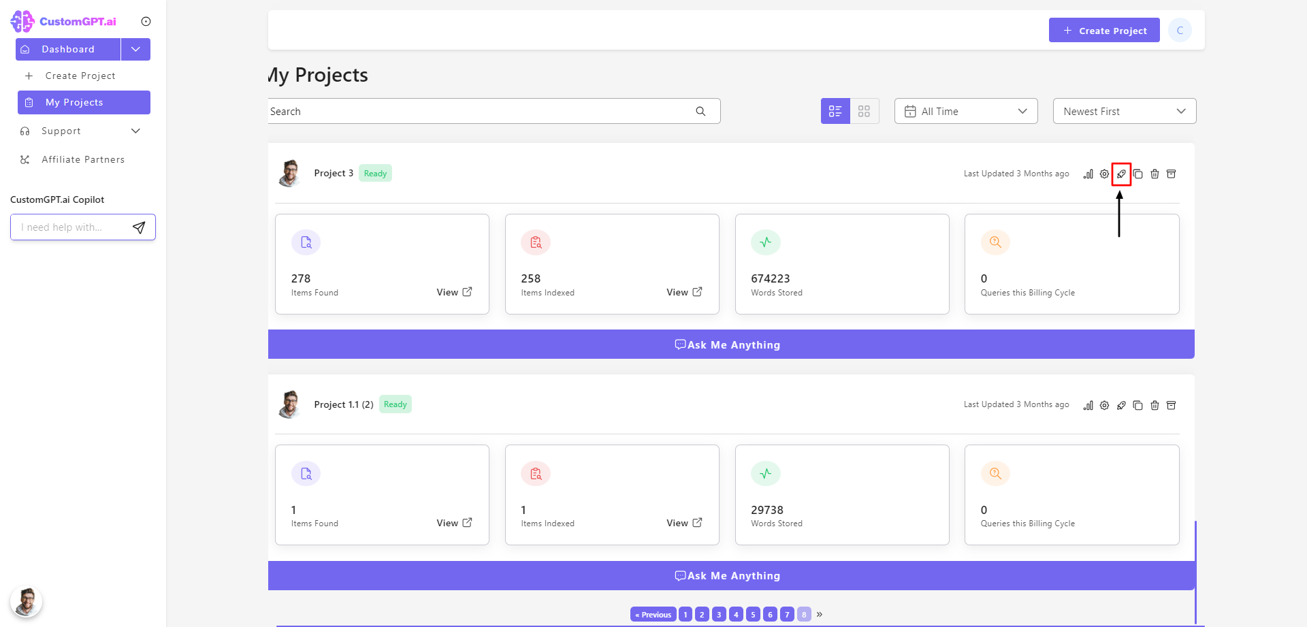Archive Project 3 with the archive box icon
1307x627 pixels.
1172,174
